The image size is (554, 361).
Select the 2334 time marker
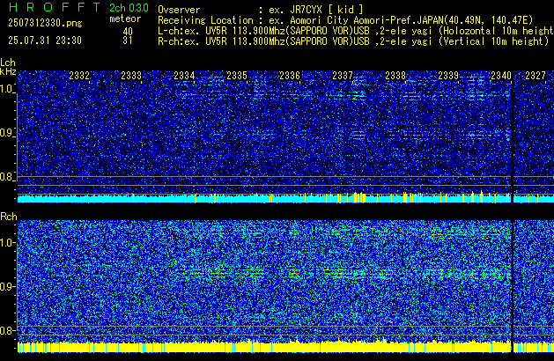click(x=184, y=76)
